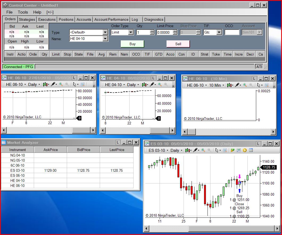This screenshot has width=282, height=235.
Task: Open chart style menu in ES 03-10 chart
Action: (188, 150)
